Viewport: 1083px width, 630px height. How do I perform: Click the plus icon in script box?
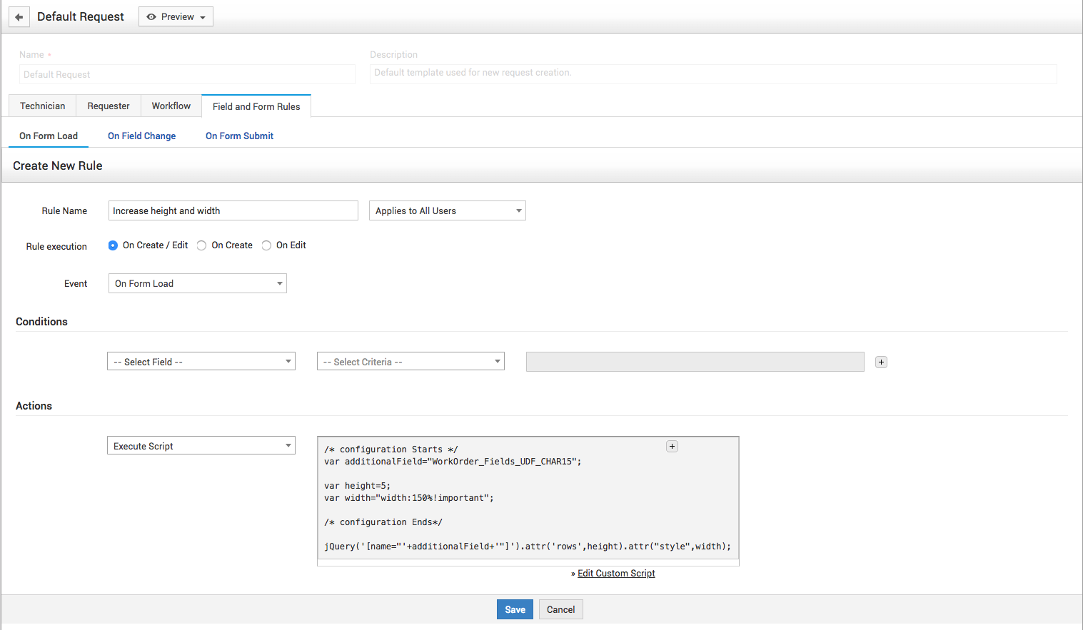click(672, 447)
